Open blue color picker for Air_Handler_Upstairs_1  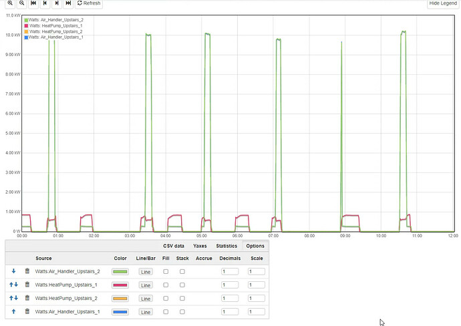120,312
